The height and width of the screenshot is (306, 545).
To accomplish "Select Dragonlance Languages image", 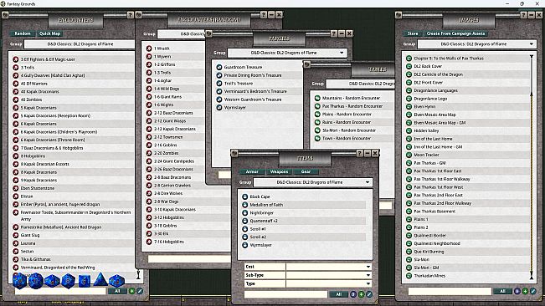I will tap(435, 90).
